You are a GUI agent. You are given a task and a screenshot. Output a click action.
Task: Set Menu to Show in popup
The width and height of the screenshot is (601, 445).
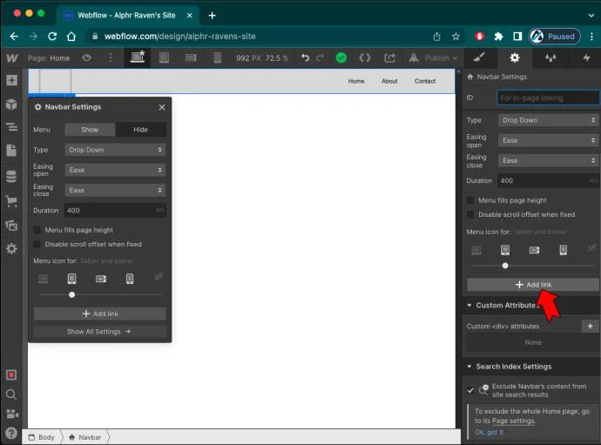(90, 130)
